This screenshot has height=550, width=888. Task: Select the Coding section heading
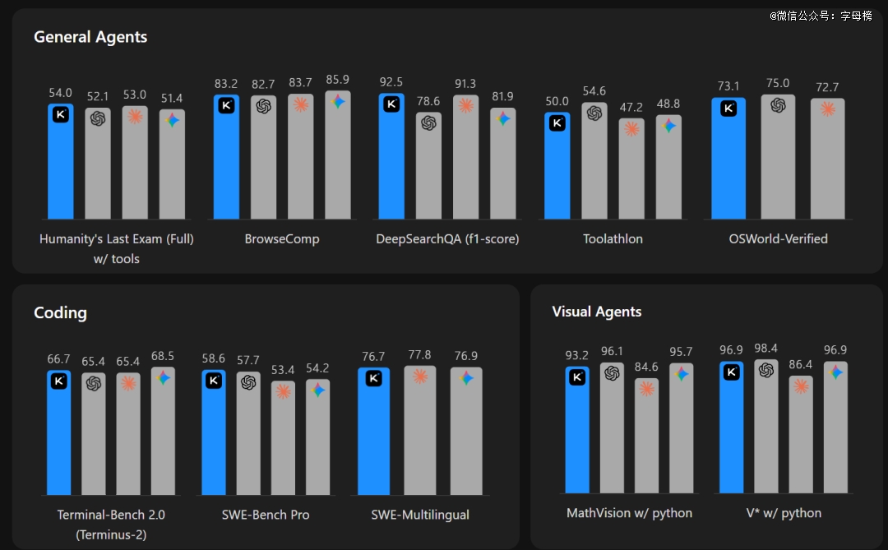pyautogui.click(x=60, y=312)
